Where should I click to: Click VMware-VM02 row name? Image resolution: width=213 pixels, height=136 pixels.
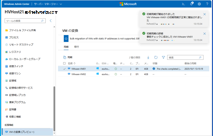79,74
